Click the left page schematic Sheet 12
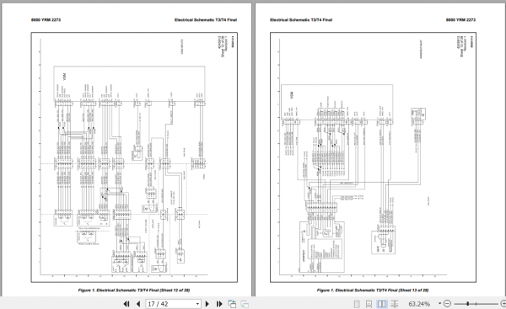The height and width of the screenshot is (309, 506). click(134, 157)
